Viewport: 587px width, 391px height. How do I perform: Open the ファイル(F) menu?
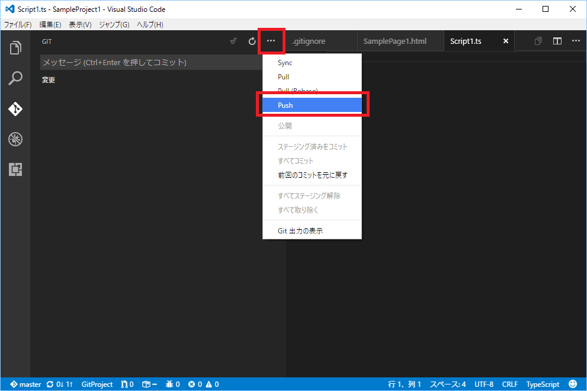[x=18, y=25]
